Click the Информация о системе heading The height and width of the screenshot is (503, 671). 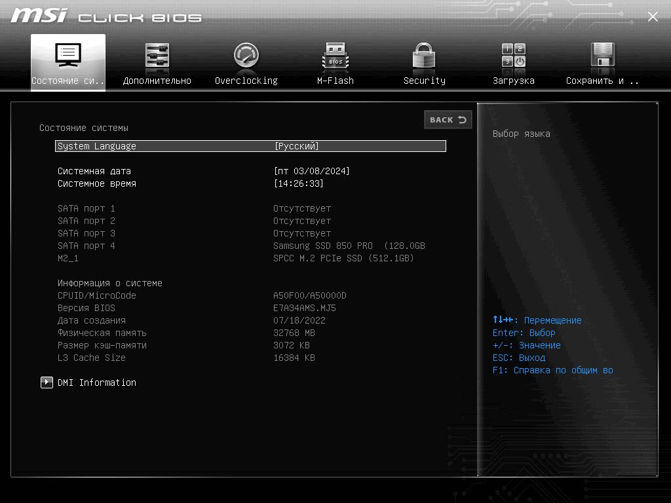click(x=109, y=283)
